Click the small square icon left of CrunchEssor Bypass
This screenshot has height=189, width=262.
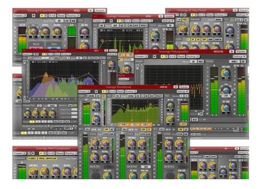click(x=90, y=10)
